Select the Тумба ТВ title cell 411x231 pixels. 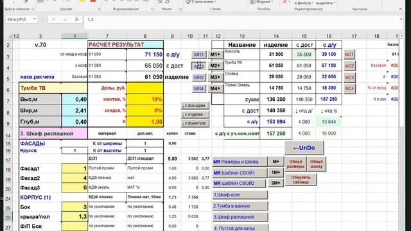click(x=53, y=88)
